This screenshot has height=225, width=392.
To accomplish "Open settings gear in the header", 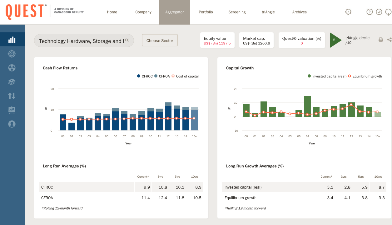I will click(x=348, y=12).
